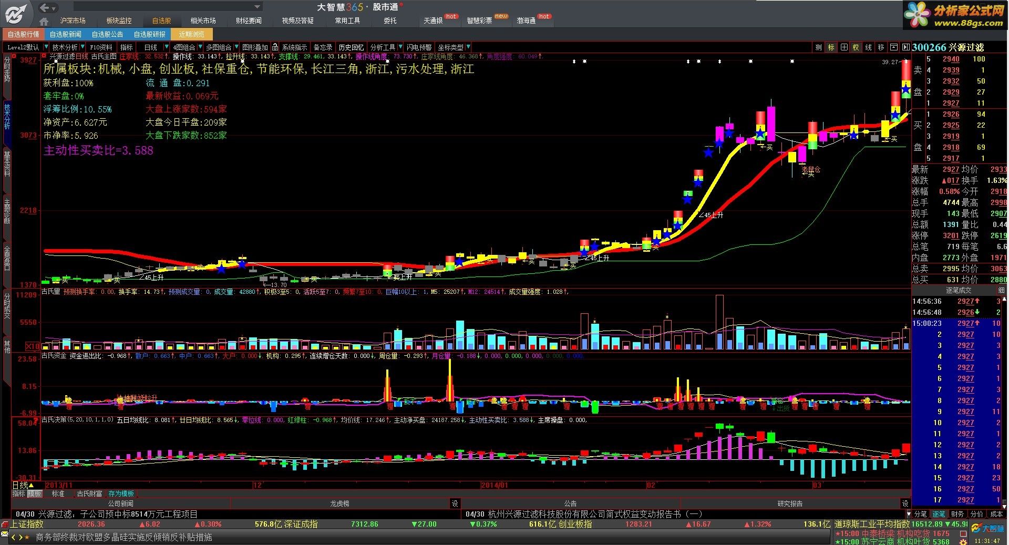Click the 闪电预警 button

click(419, 47)
